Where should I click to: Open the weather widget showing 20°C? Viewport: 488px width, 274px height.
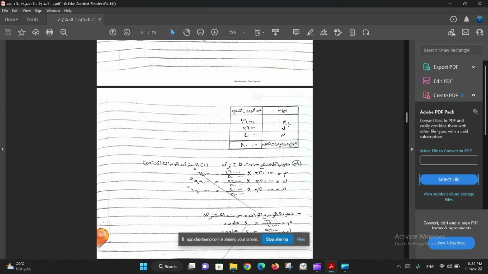tap(18, 266)
